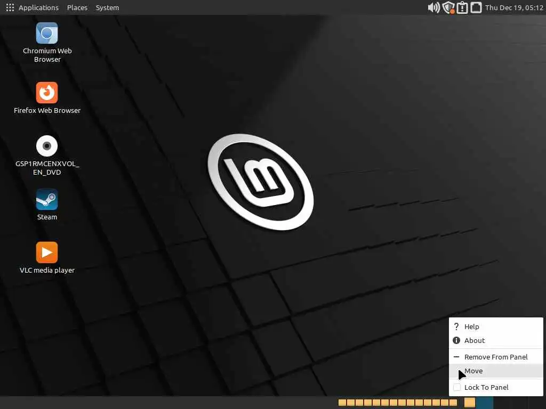
Task: Click the clipboard exclamation tray icon
Action: [x=462, y=7]
